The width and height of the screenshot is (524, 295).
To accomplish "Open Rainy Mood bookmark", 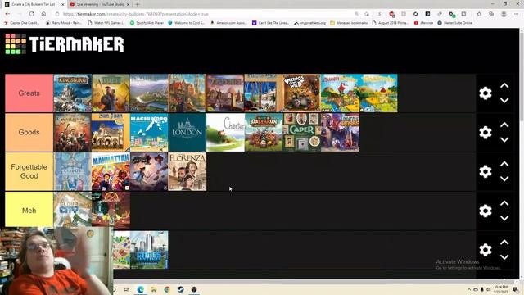I will click(64, 23).
